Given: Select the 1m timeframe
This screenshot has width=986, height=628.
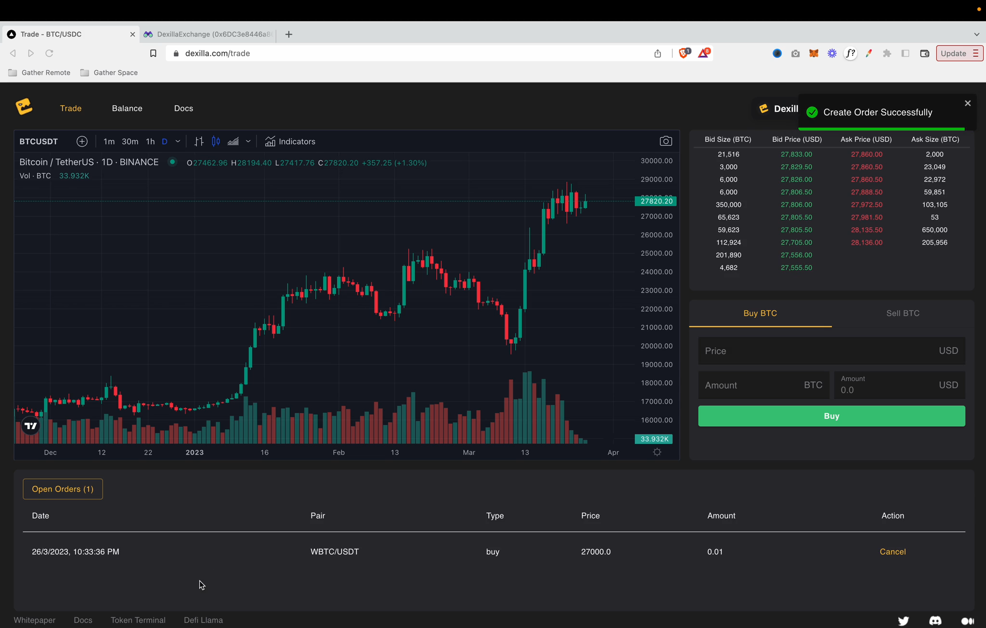Looking at the screenshot, I should tap(109, 141).
